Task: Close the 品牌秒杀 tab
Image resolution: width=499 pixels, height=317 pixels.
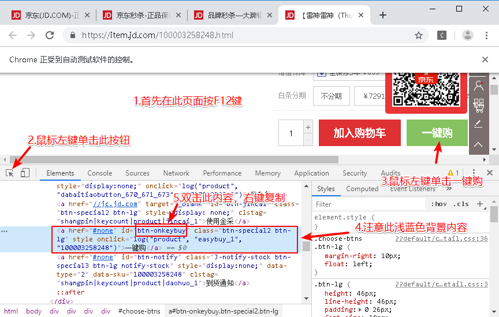Action: coord(270,15)
